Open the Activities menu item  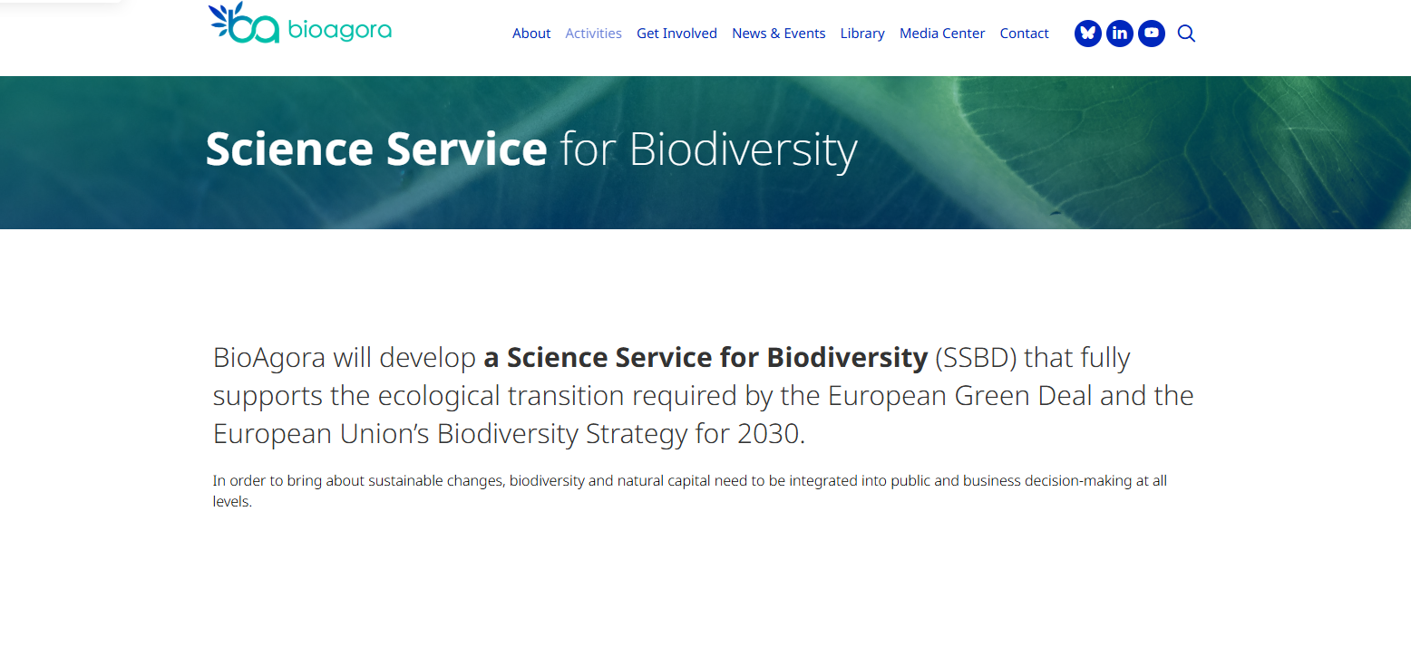[593, 34]
